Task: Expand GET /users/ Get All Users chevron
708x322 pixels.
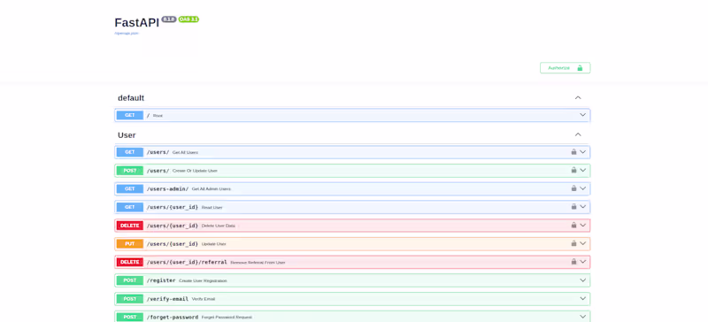Action: (x=582, y=152)
